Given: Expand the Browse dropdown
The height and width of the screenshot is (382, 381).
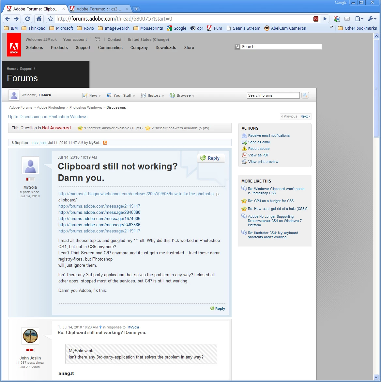Looking at the screenshot, I should tap(182, 95).
